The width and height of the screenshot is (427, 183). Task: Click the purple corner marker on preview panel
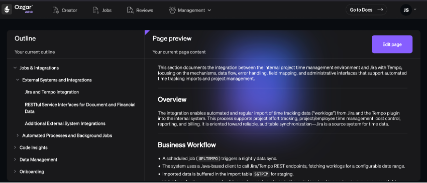(147, 32)
